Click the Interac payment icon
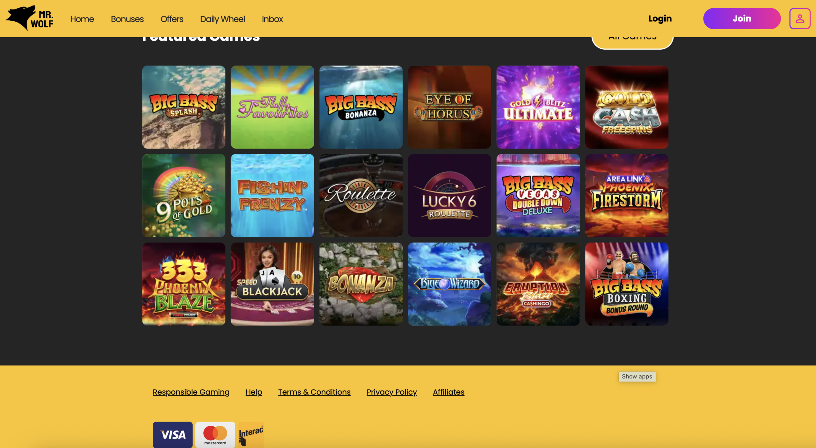The image size is (816, 448). click(x=251, y=434)
